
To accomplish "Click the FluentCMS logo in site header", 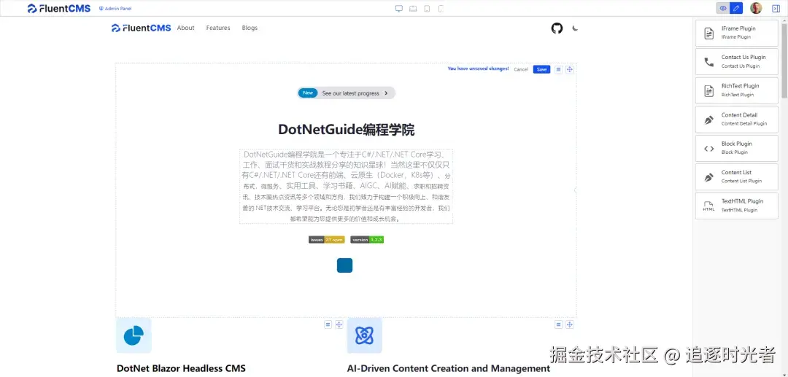I will [142, 28].
